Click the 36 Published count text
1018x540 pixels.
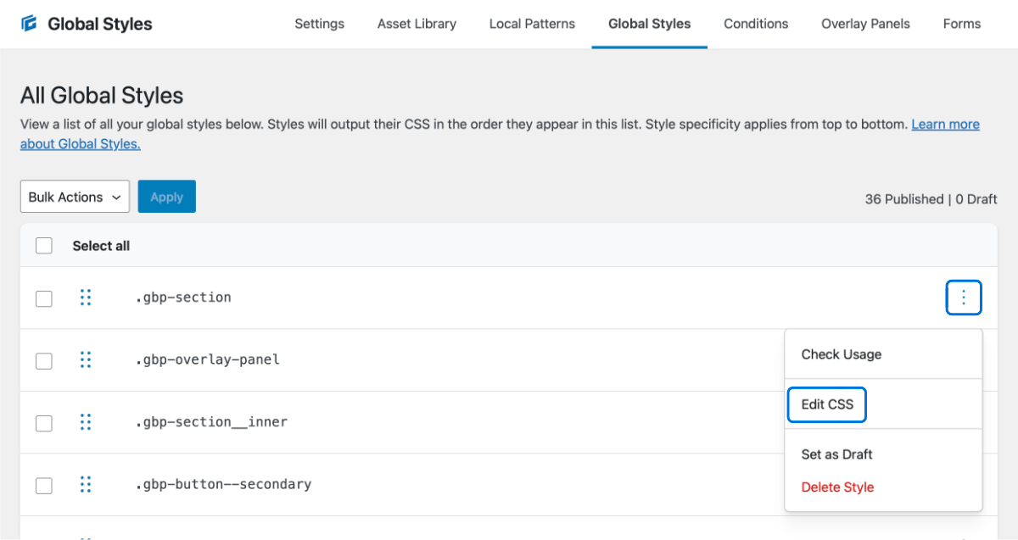coord(904,199)
